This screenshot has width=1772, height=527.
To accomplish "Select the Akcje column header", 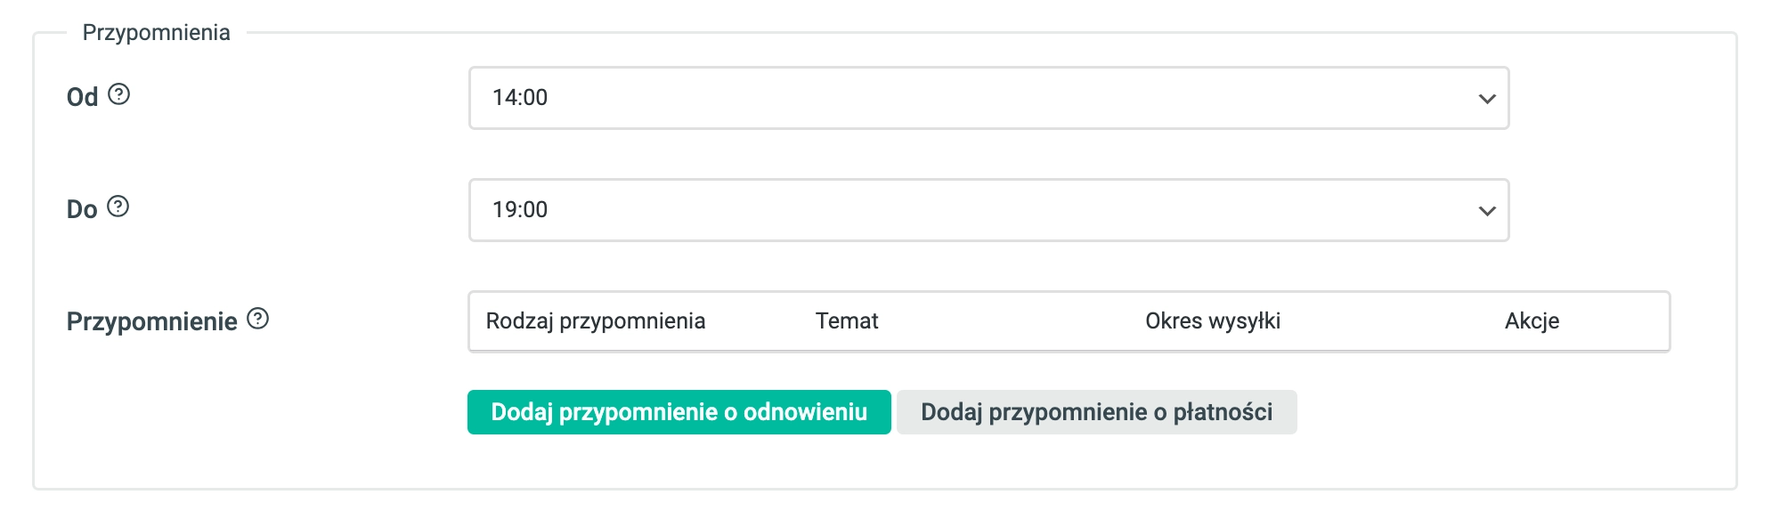I will 1532,320.
